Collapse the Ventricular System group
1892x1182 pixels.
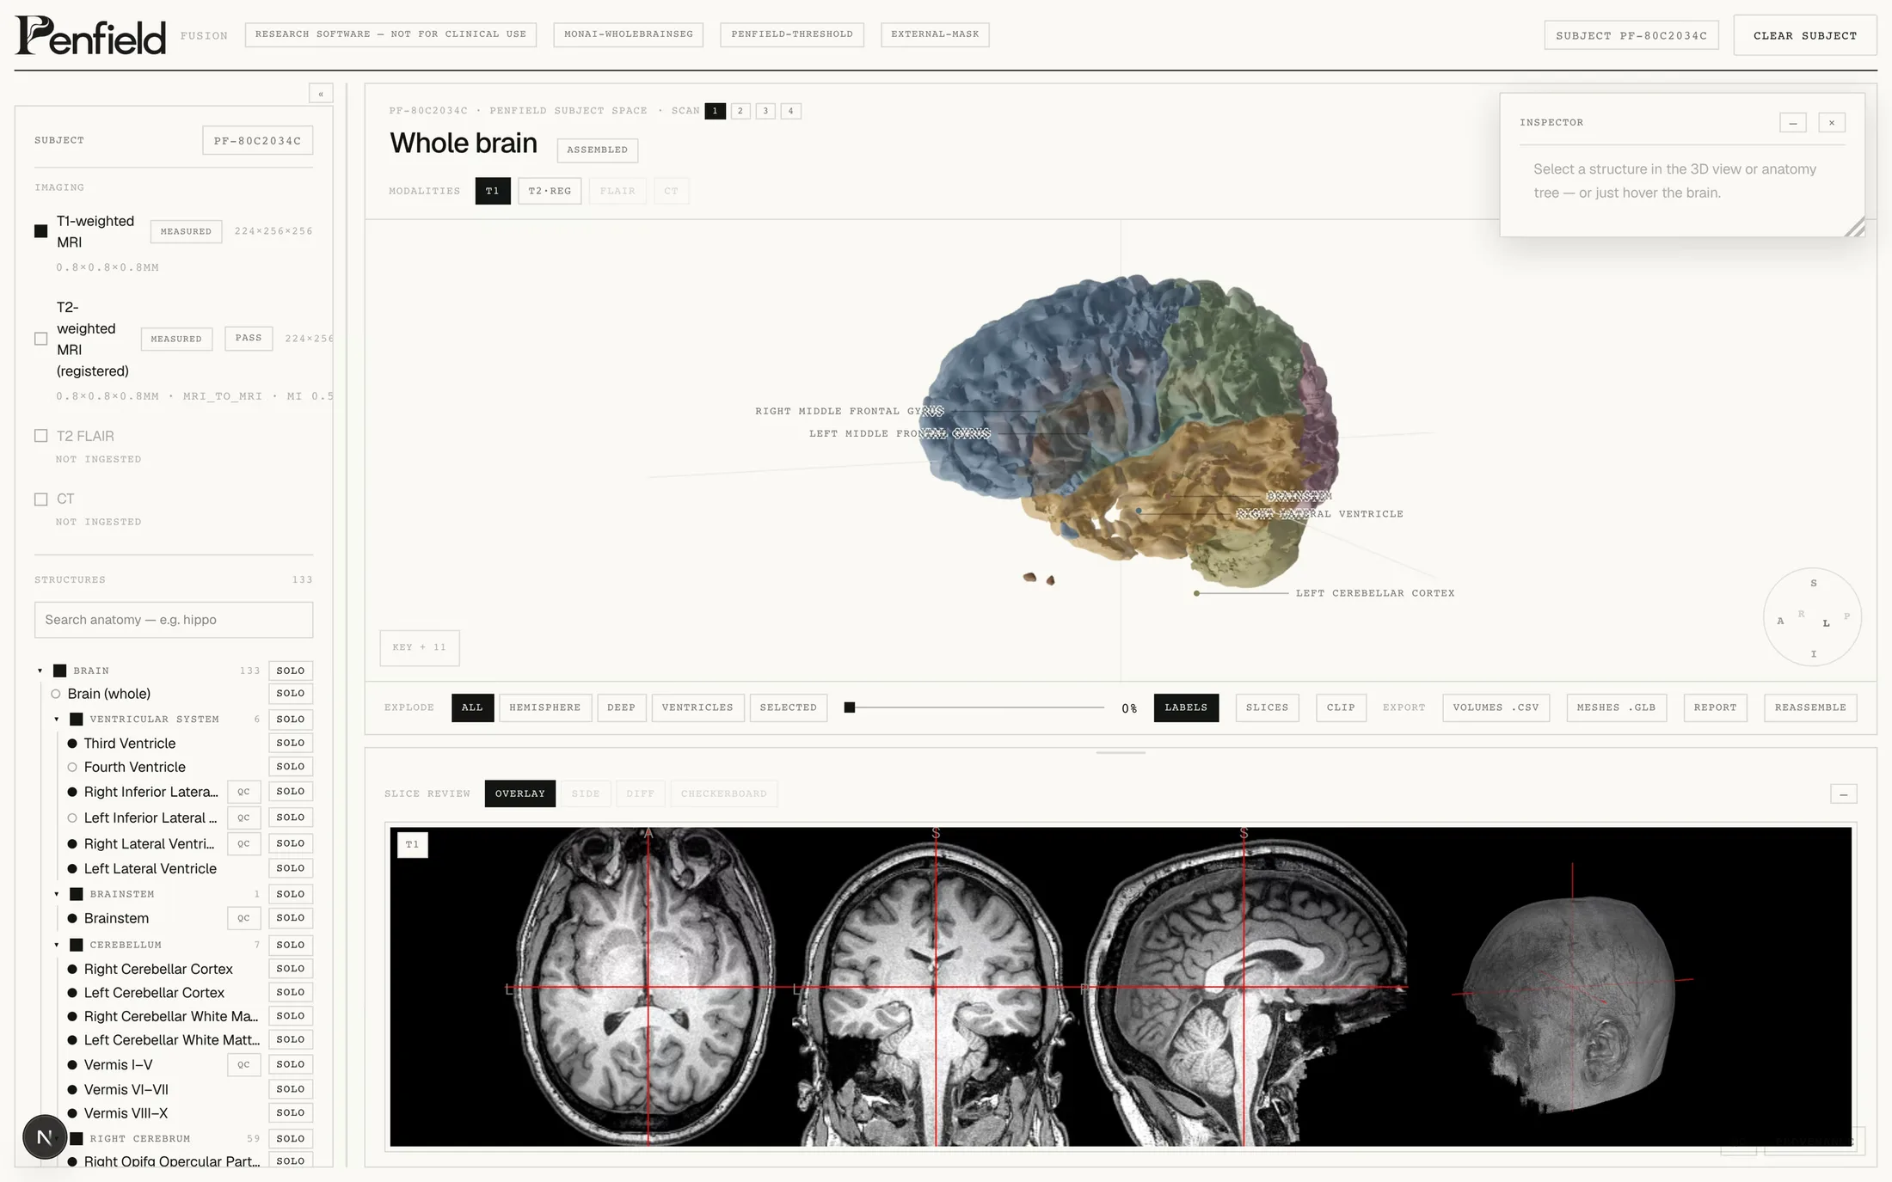click(x=57, y=720)
